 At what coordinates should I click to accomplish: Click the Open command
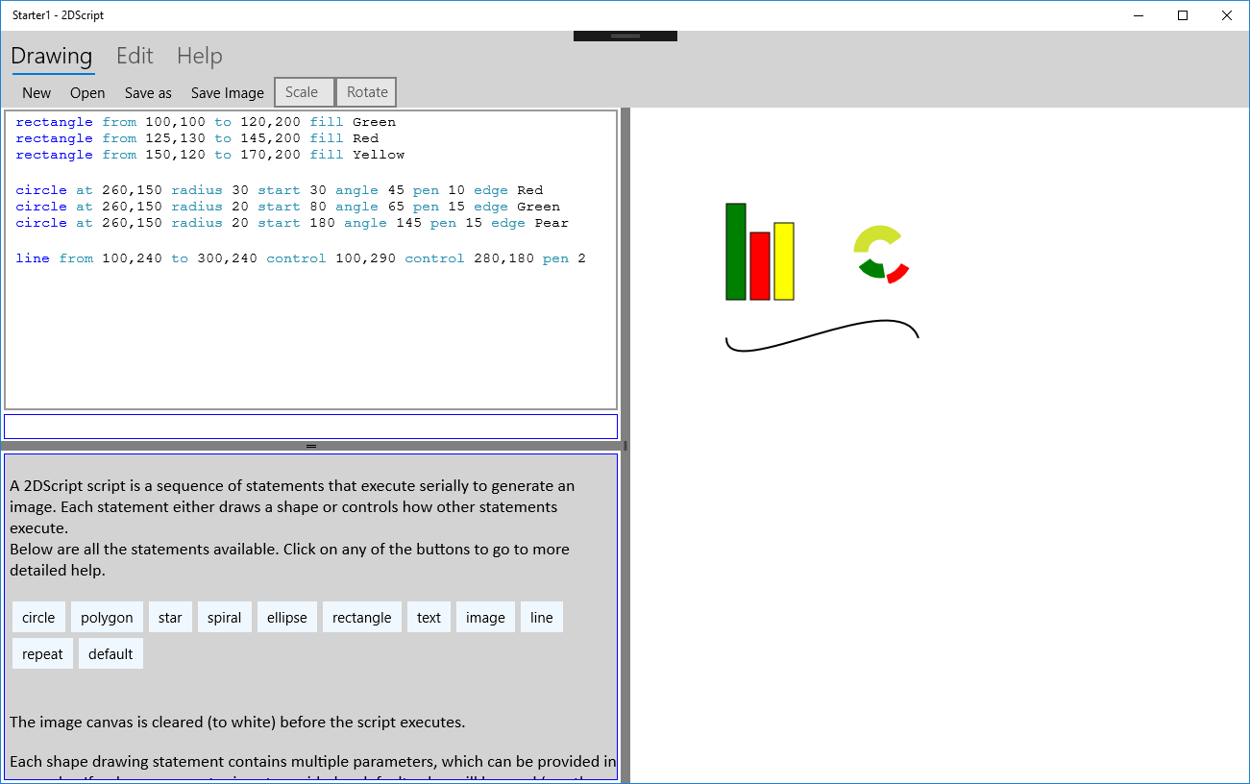(87, 93)
